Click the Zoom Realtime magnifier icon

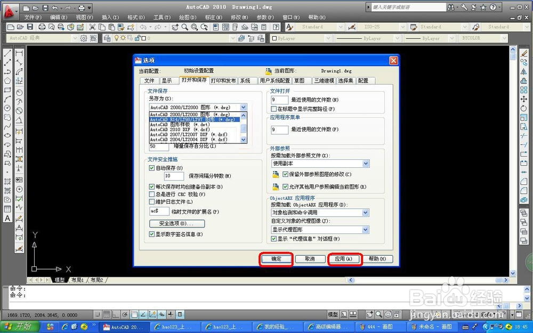(x=184, y=27)
